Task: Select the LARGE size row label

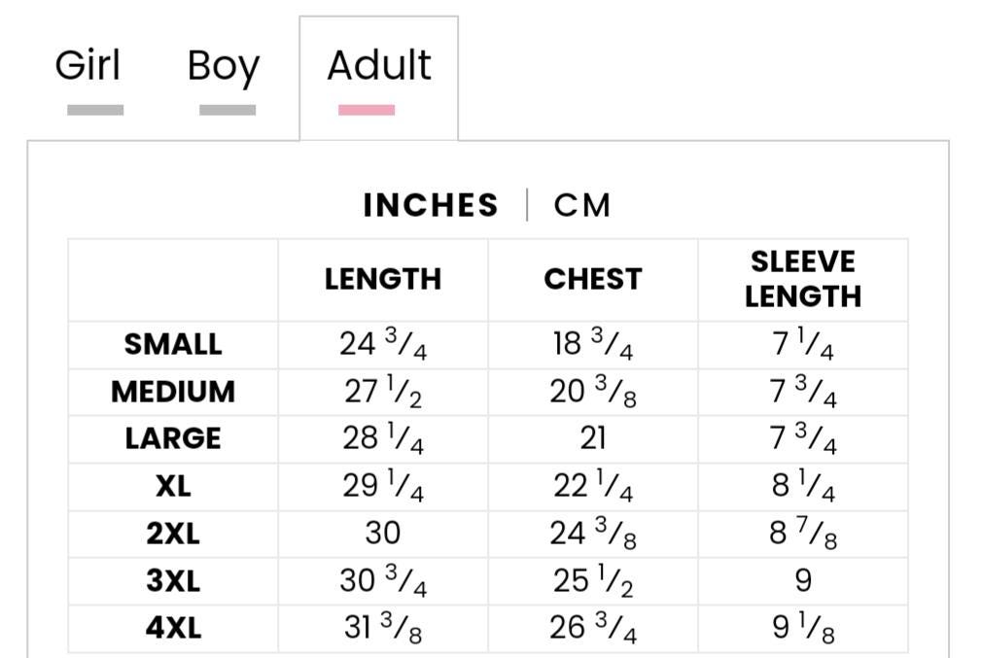Action: (173, 439)
